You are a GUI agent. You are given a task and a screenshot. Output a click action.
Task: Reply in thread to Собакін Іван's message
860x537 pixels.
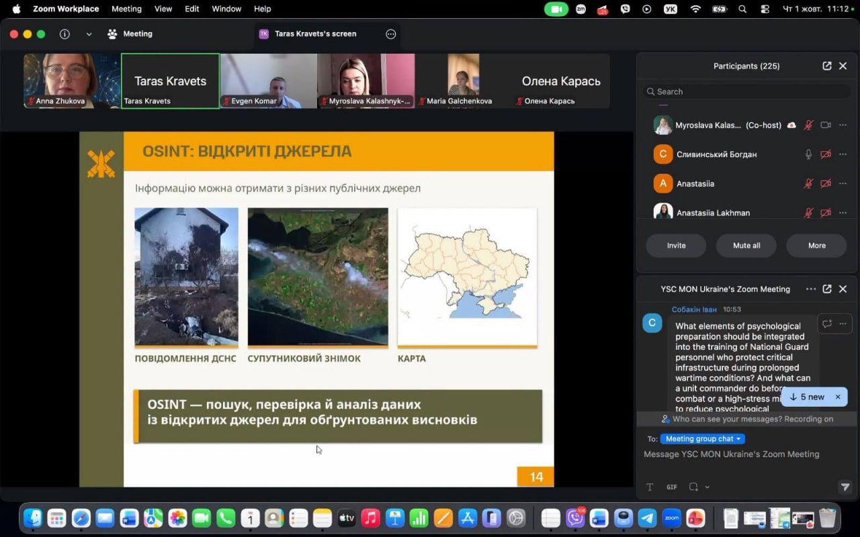[827, 324]
